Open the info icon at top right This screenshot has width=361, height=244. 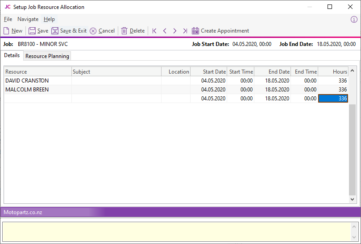354,19
